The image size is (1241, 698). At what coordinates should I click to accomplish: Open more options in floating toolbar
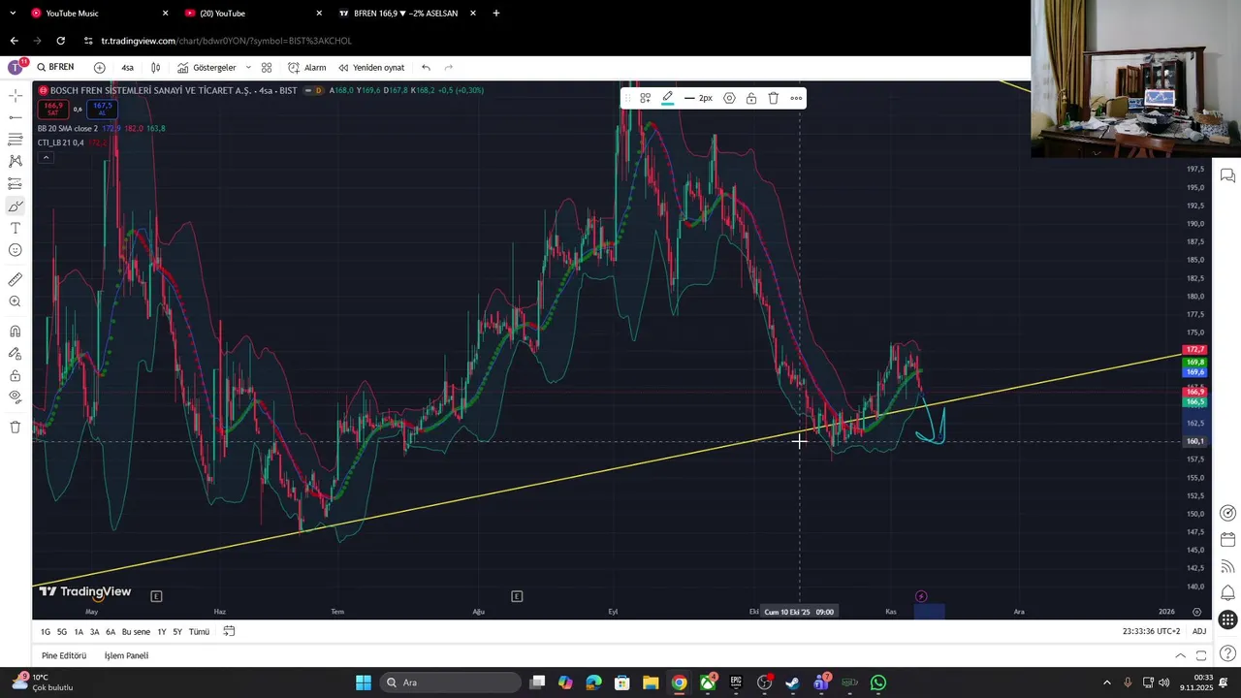pyautogui.click(x=796, y=98)
